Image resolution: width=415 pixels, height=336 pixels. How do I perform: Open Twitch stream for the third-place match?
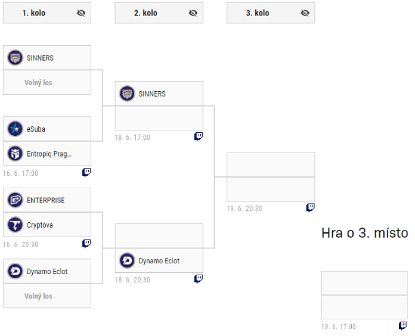[403, 326]
